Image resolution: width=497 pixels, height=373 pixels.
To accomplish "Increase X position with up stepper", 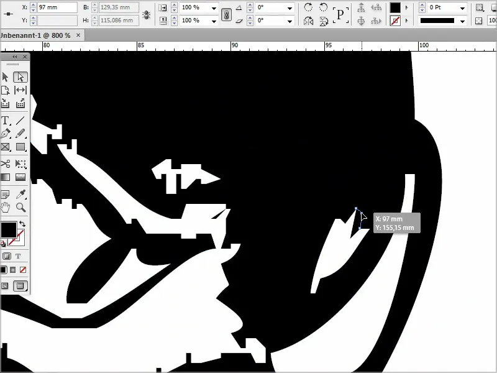I will tap(33, 5).
